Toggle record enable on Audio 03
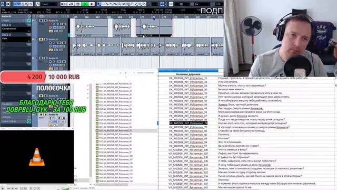337x190 pixels. [51, 62]
